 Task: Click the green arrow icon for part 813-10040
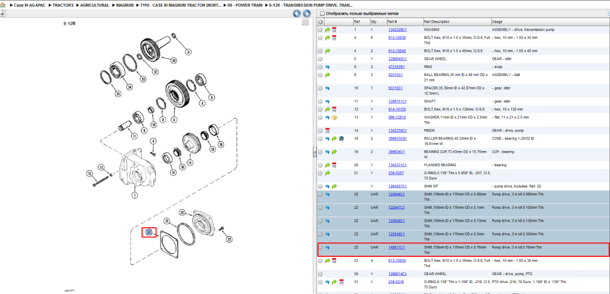(328, 51)
